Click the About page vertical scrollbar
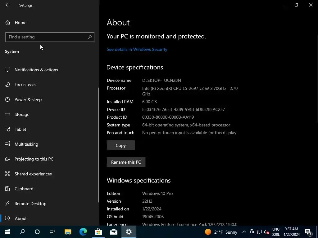The image size is (318, 238). click(317, 78)
